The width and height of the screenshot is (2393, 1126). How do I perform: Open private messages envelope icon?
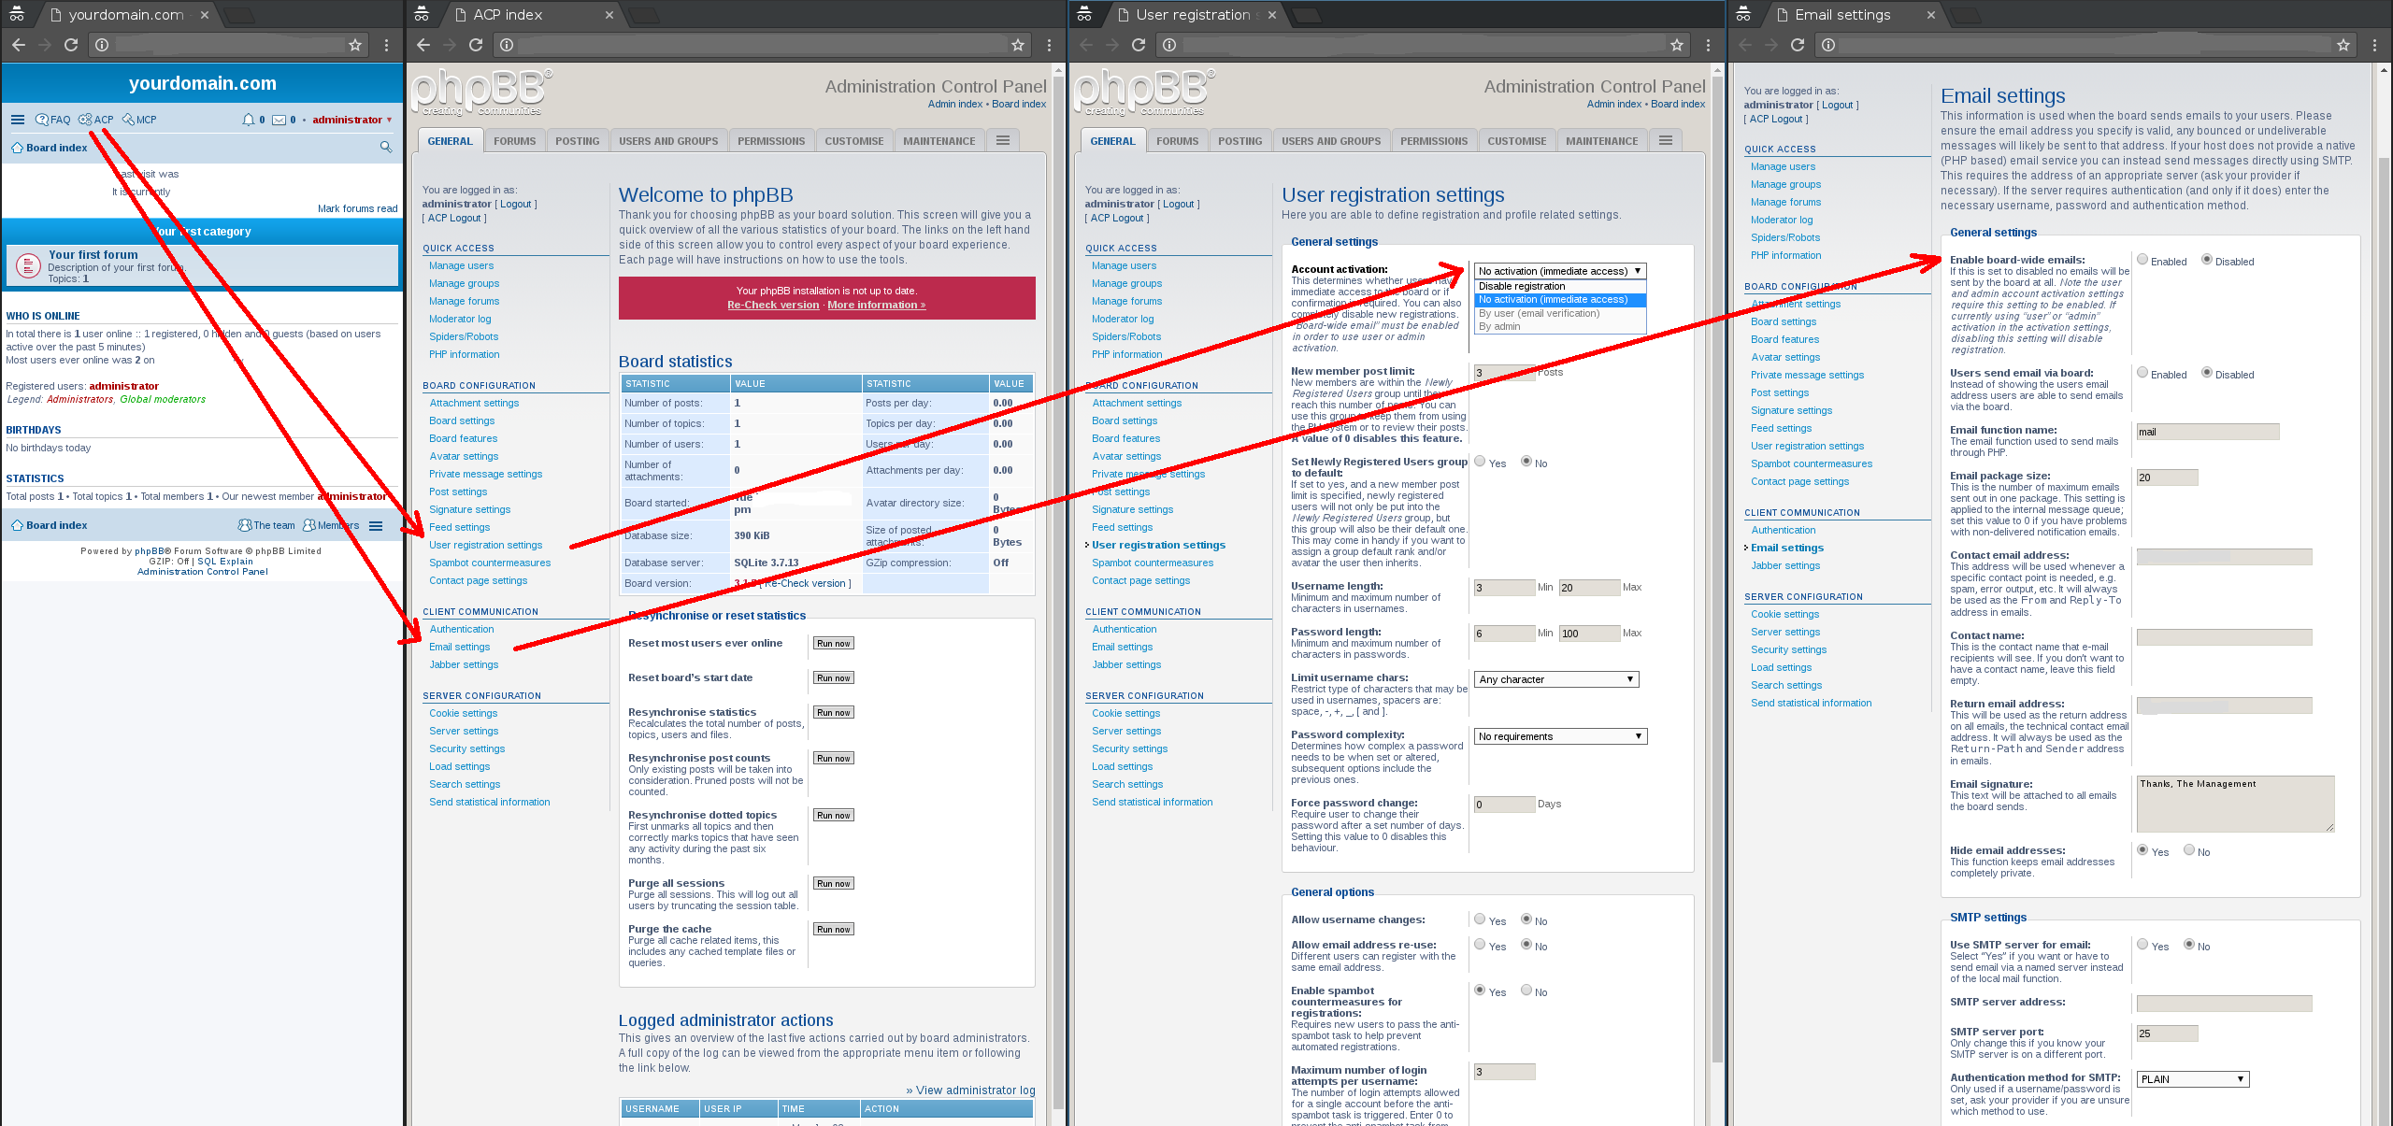[279, 120]
